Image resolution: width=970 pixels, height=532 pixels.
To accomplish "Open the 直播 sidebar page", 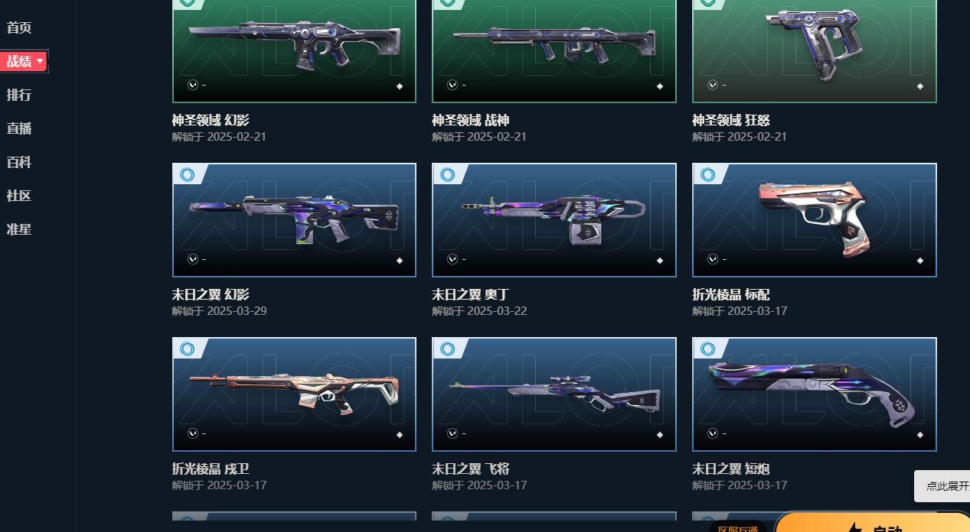I will tap(19, 128).
